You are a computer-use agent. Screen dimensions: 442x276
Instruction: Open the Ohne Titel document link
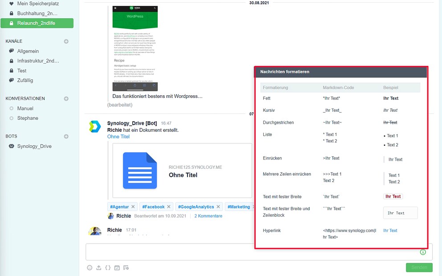119,137
